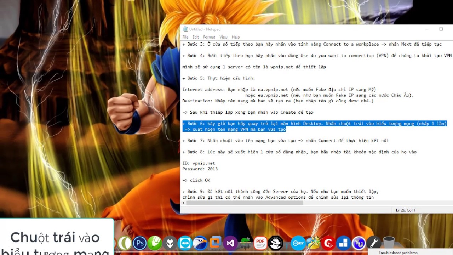Click the 'mình sẽ sử dụng 1 server' line
This screenshot has width=453, height=255.
click(x=254, y=67)
